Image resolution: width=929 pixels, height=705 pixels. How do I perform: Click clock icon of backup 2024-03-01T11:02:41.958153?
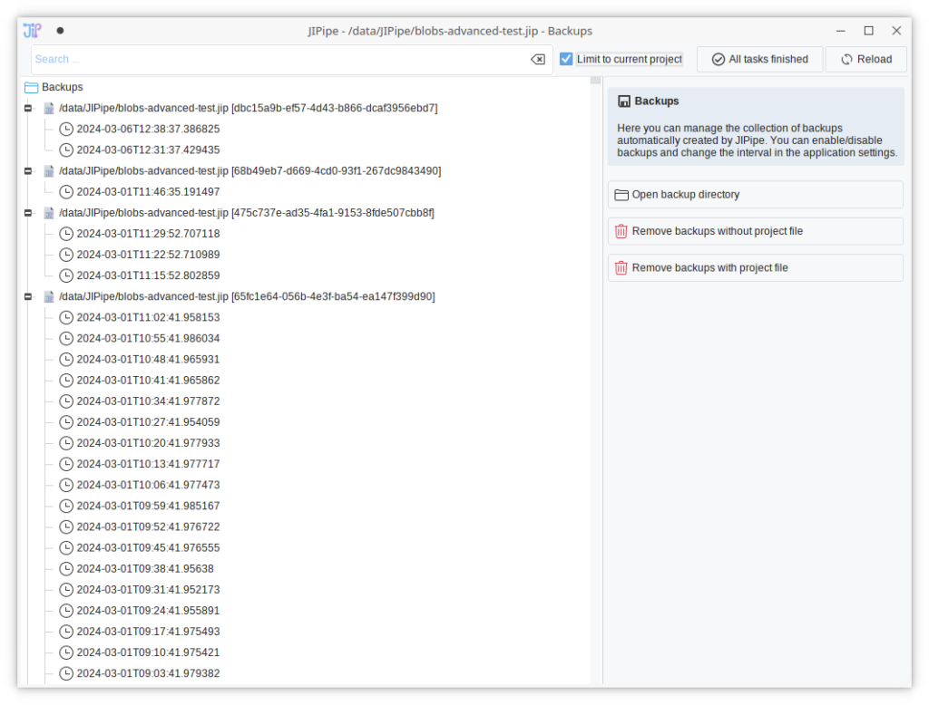click(x=66, y=317)
